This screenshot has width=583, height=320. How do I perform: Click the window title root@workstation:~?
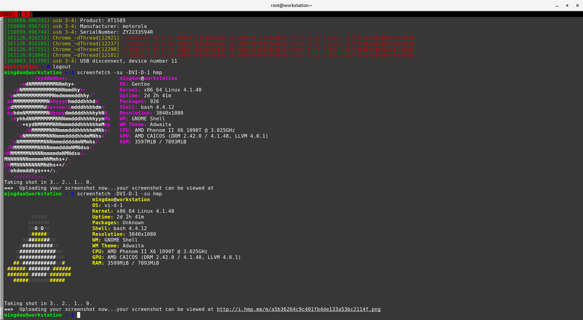click(x=291, y=5)
